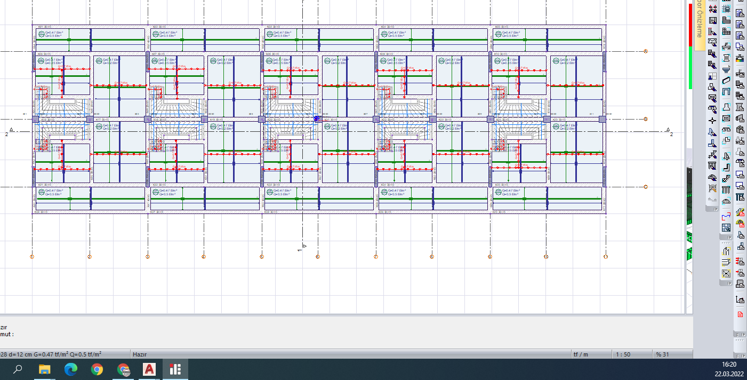Image resolution: width=747 pixels, height=380 pixels.
Task: Click the red and green progress bar
Action: [x=689, y=46]
